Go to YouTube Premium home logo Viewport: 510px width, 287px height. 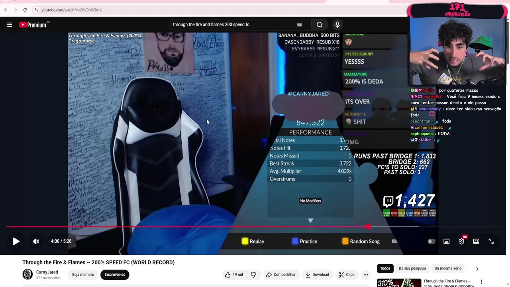tap(33, 25)
